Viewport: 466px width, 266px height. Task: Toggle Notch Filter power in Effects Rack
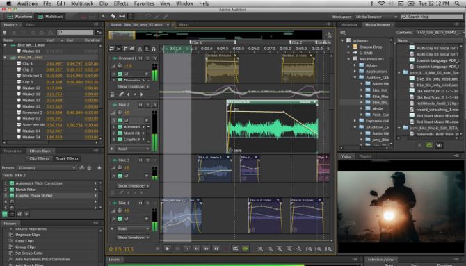click(12, 190)
